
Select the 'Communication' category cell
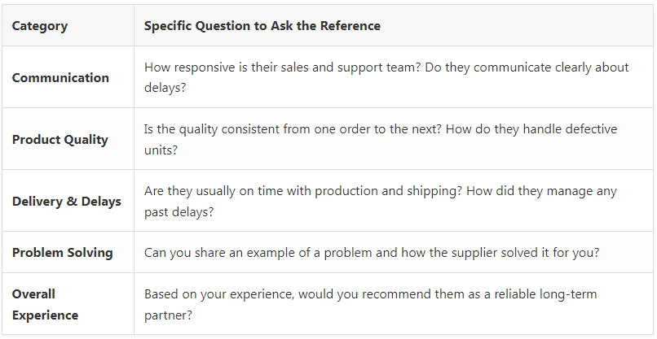coord(60,78)
